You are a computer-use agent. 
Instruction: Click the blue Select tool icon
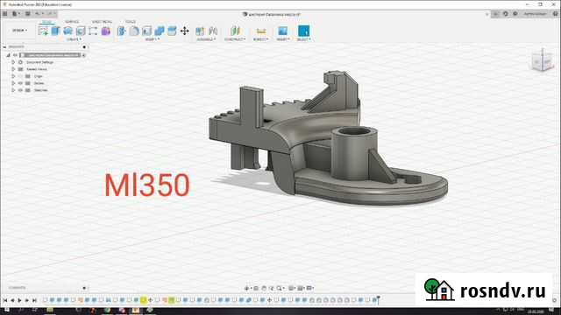tap(304, 31)
